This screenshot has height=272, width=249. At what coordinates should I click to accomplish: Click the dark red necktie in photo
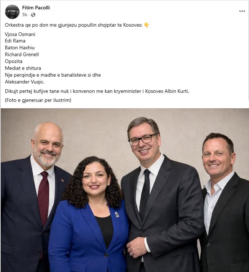click(x=44, y=197)
